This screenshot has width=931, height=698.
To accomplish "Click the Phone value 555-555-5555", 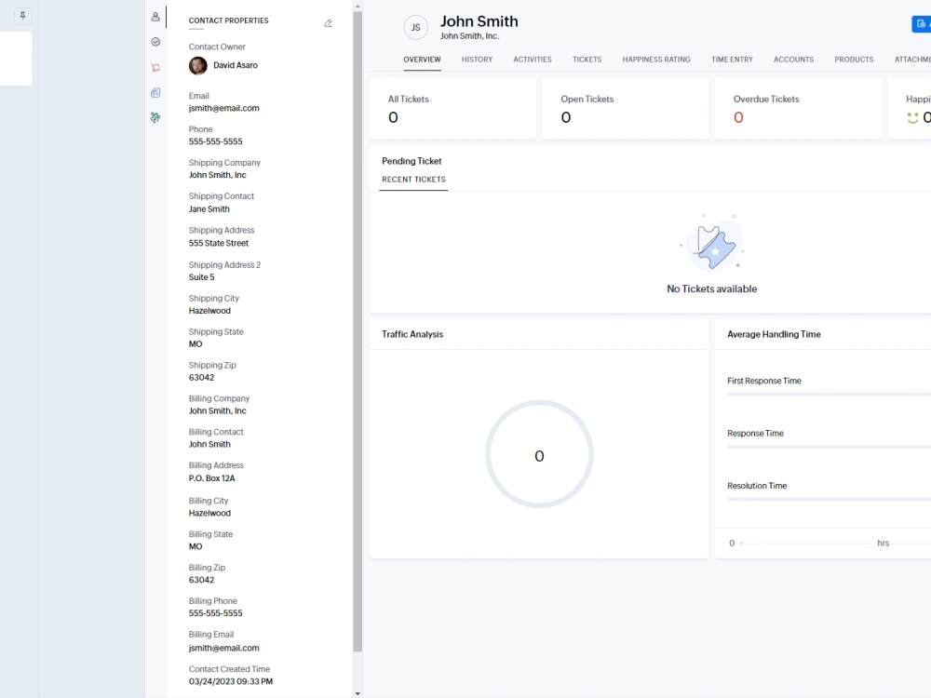I will click(x=216, y=141).
